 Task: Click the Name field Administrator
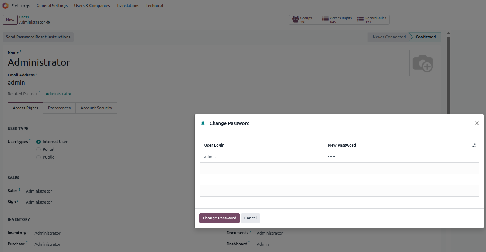39,62
